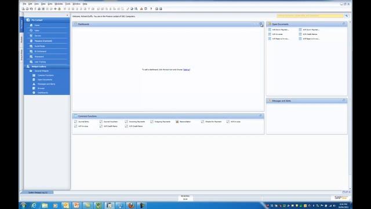
Task: Open the File menu
Action: (x=24, y=4)
